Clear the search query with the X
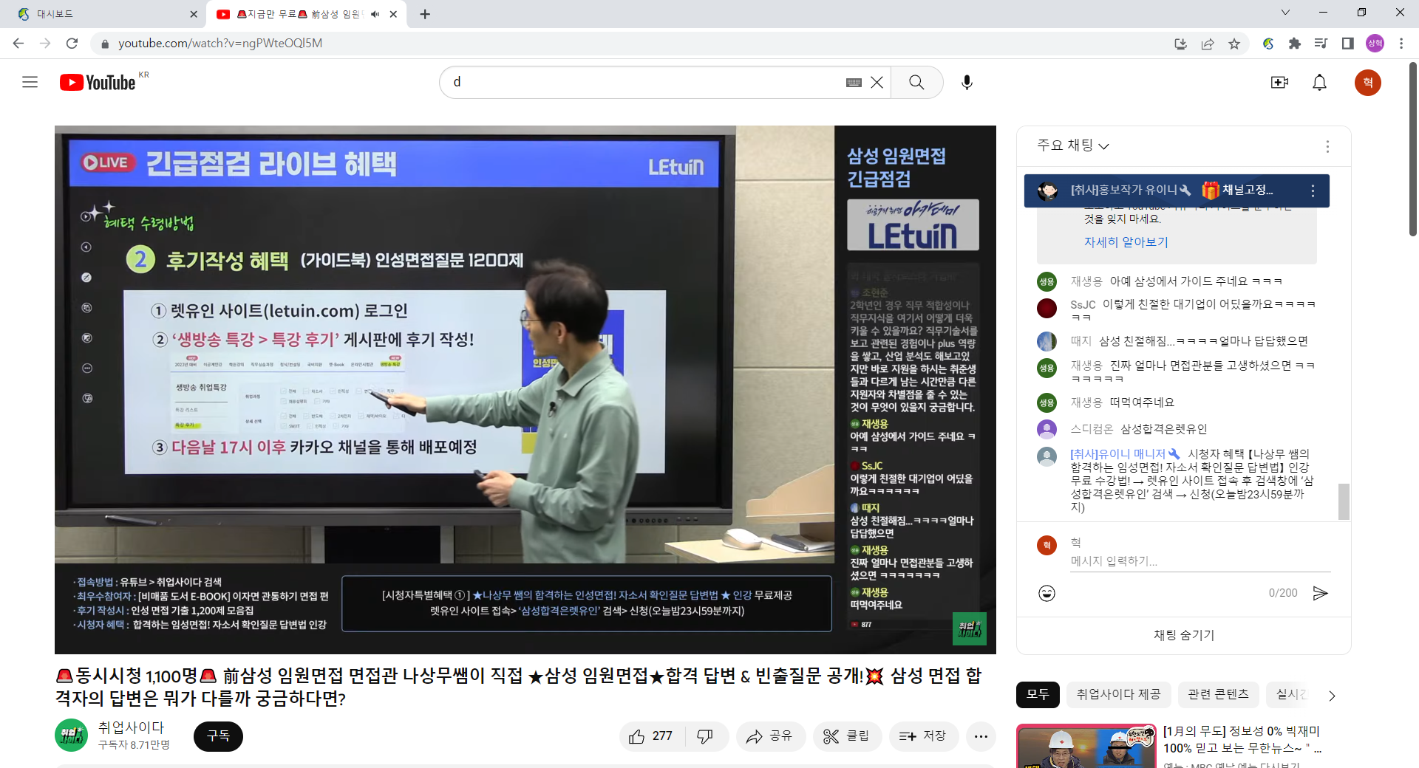The image size is (1419, 768). click(x=877, y=83)
